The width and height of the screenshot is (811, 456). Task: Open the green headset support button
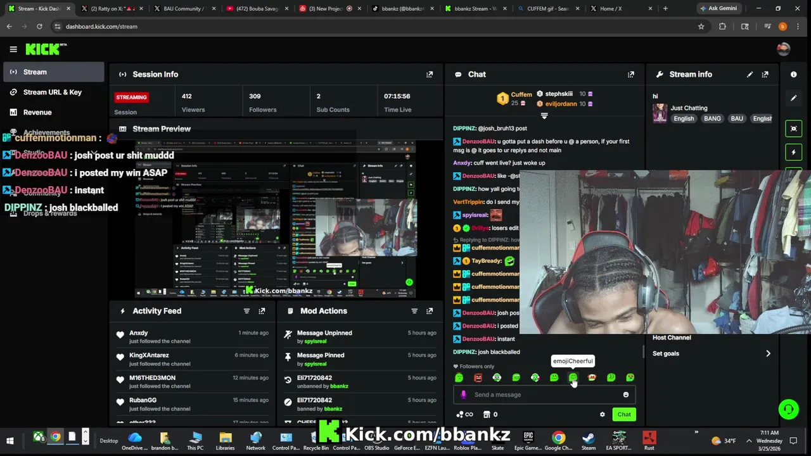[x=789, y=409]
